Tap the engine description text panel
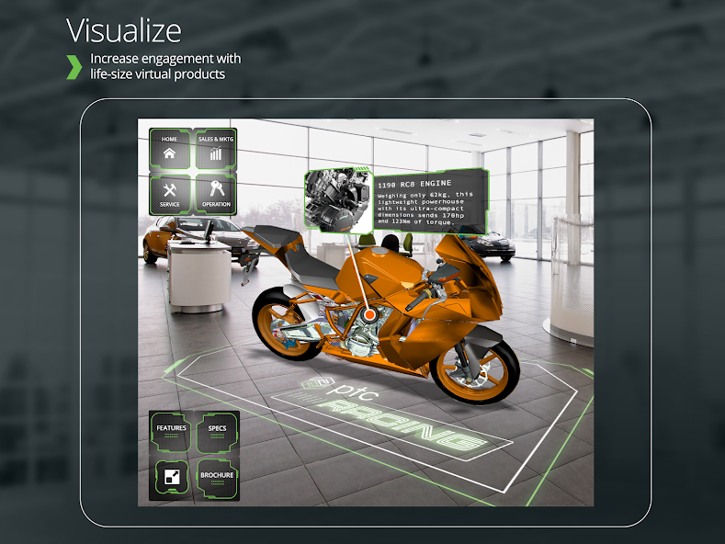725x544 pixels. point(430,201)
